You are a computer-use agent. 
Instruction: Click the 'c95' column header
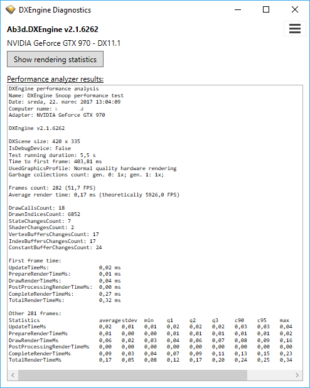click(262, 320)
